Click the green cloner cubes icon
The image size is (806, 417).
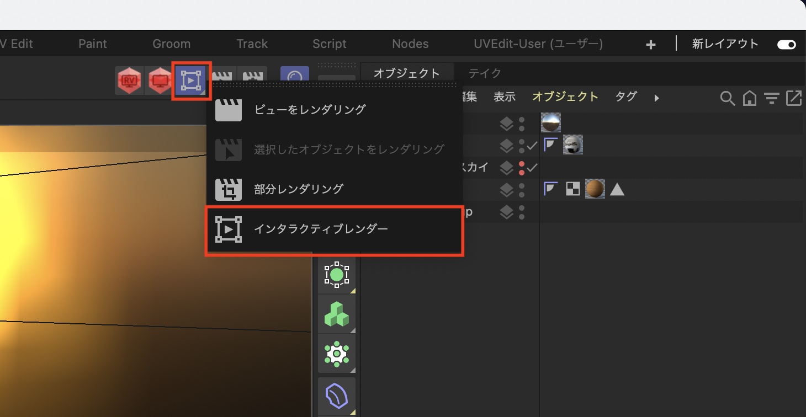point(336,314)
